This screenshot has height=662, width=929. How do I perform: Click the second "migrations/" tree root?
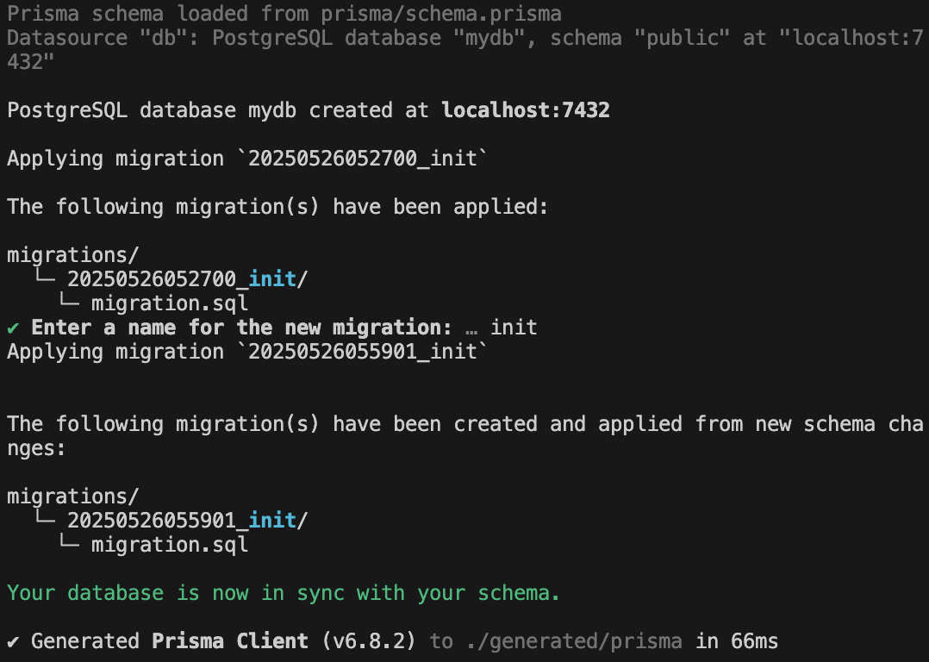pyautogui.click(x=73, y=496)
